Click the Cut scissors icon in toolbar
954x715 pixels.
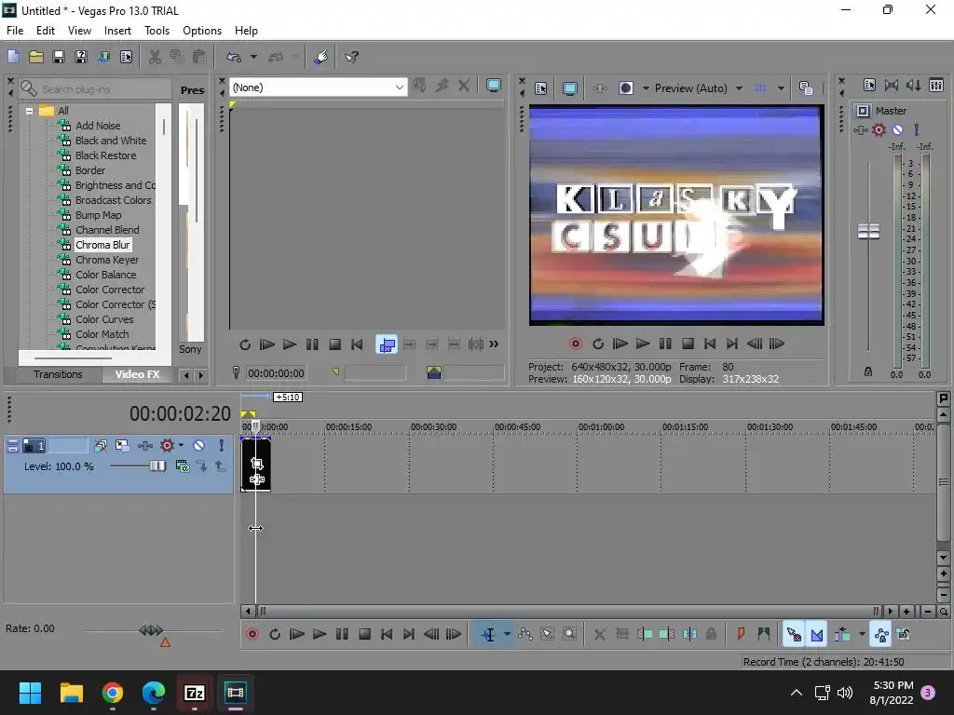coord(155,57)
